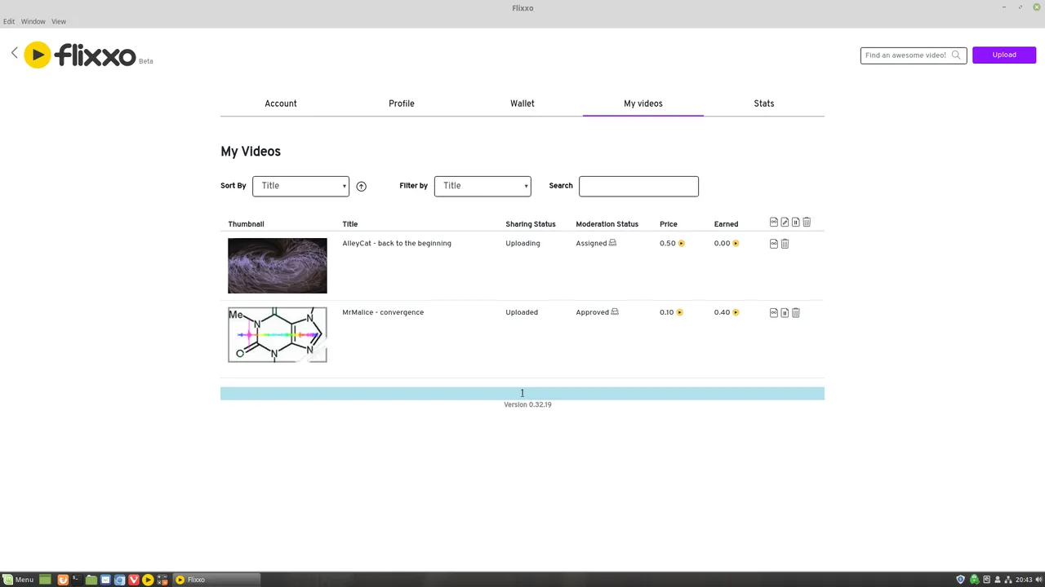Click the Price column header

tap(669, 224)
